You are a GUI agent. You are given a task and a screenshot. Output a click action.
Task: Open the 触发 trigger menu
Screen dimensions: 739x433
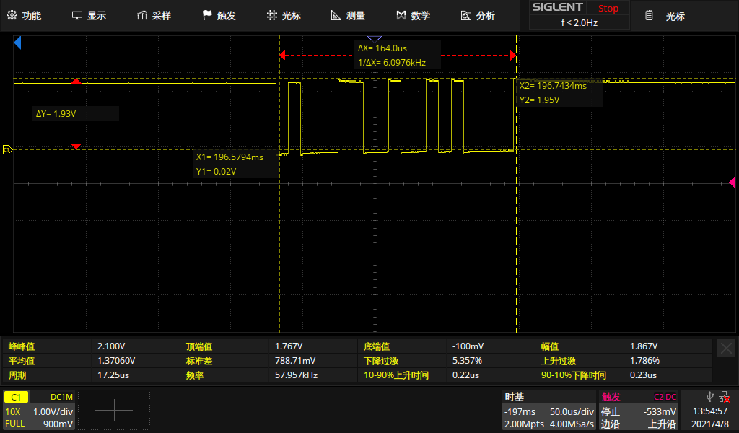click(x=219, y=15)
